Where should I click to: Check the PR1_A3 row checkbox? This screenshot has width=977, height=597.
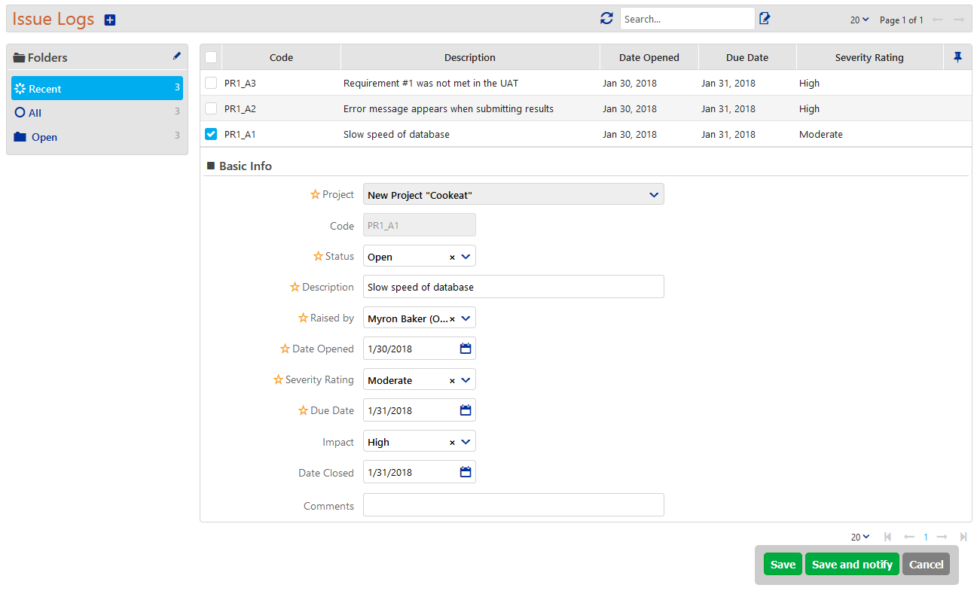211,83
